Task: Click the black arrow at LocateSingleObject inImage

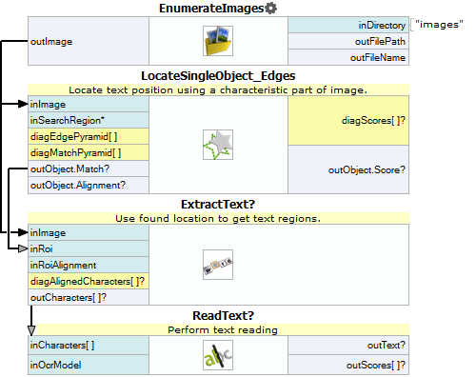Action: pos(23,104)
